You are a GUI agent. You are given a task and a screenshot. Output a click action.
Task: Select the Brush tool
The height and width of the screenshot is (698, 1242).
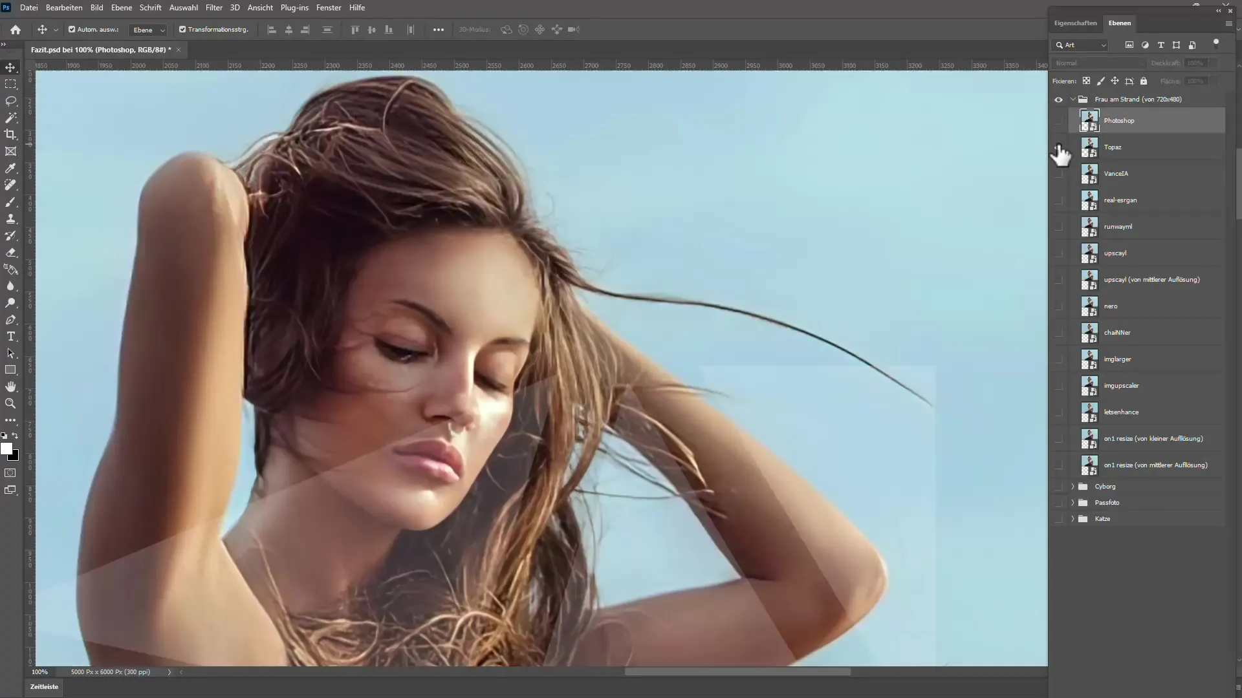click(12, 202)
